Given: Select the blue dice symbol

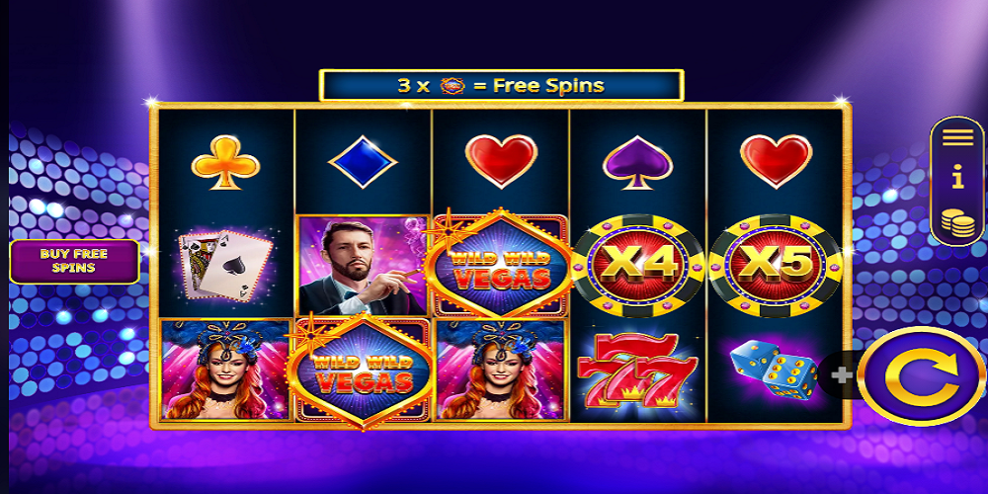Looking at the screenshot, I should click(x=774, y=370).
